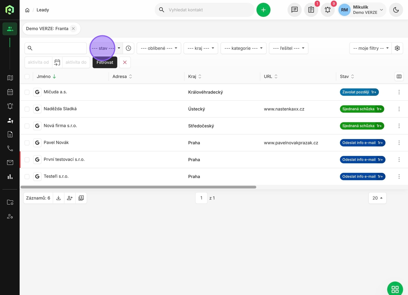Viewport: 408px width, 295px height.
Task: Click the date range calendar icon
Action: [x=57, y=62]
